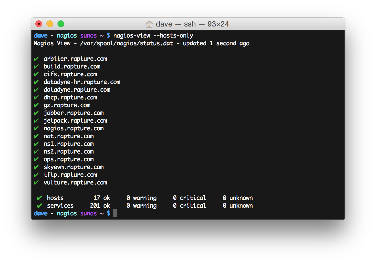376x264 pixels.
Task: Click host name tftp.rapture.com
Action: coord(70,175)
